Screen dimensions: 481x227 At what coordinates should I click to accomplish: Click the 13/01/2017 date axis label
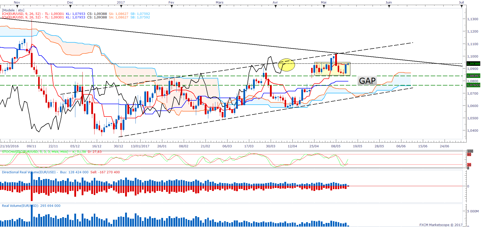coord(140,146)
